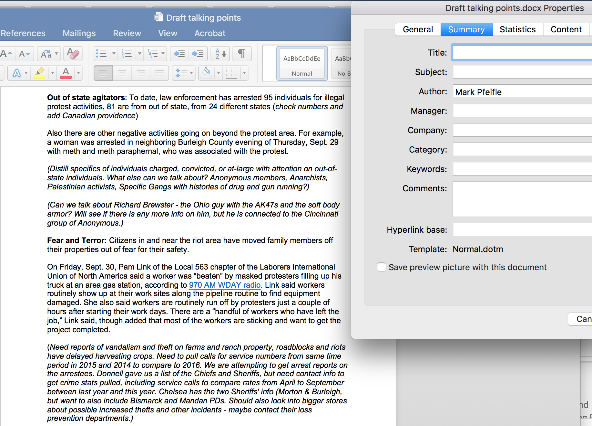Expand the line spacing dropdown arrow

(x=192, y=73)
